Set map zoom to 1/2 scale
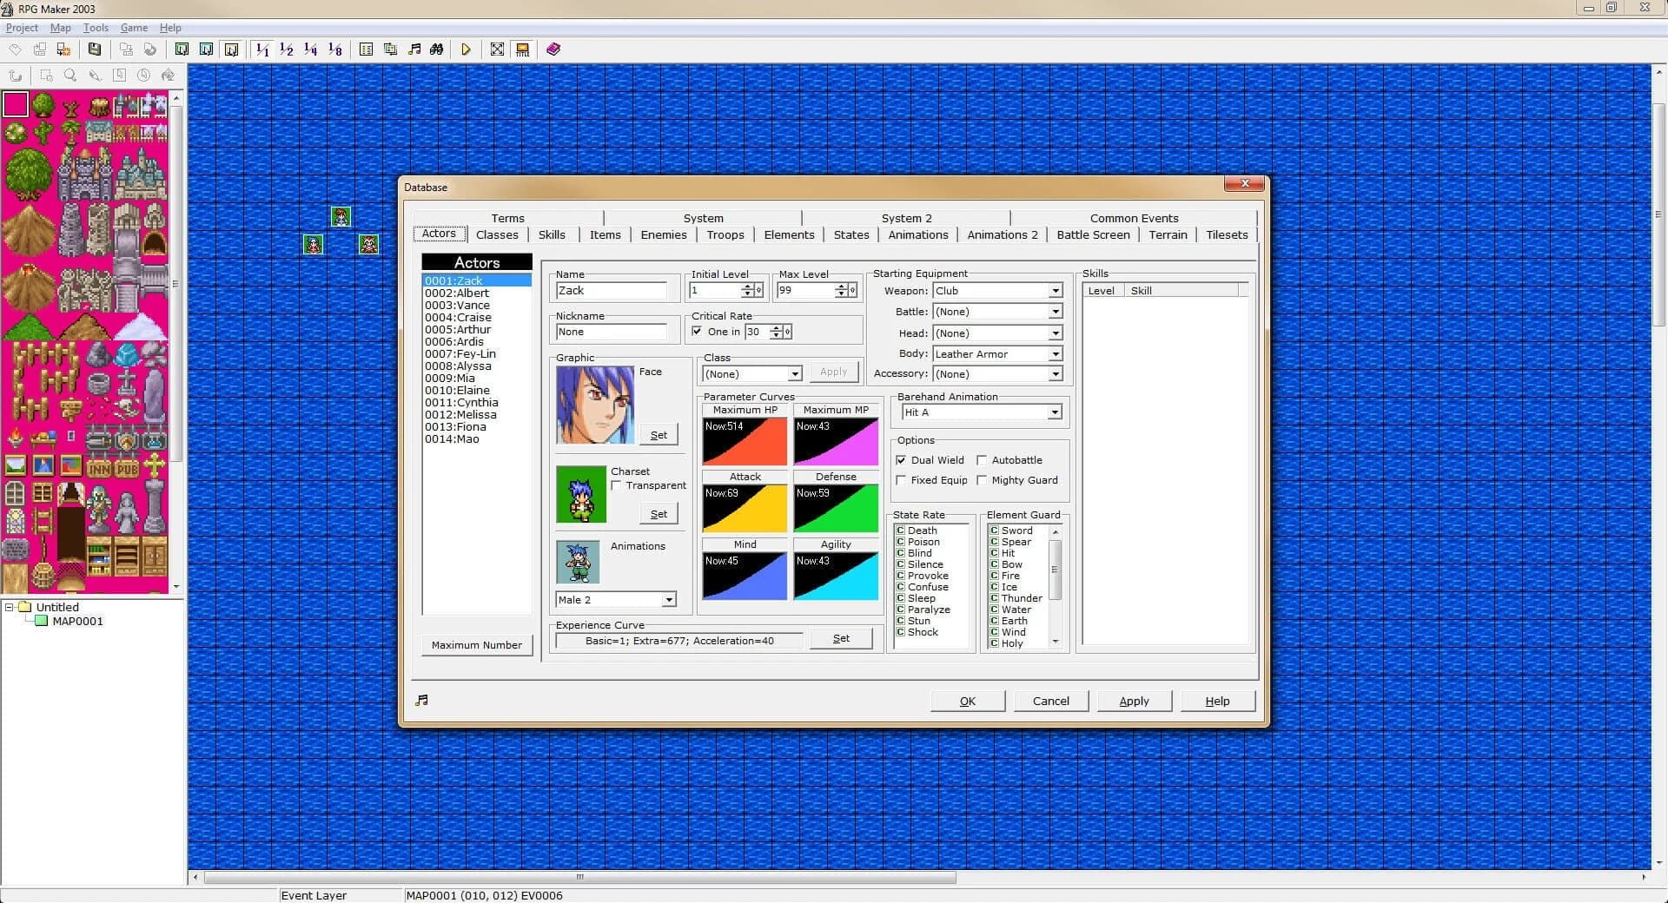1668x903 pixels. 287,49
